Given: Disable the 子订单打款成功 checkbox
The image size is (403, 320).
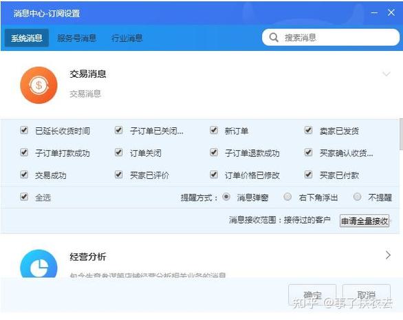Looking at the screenshot, I should 24,152.
